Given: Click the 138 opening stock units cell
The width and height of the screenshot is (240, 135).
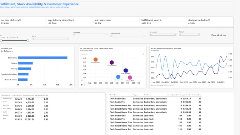Looking at the screenshot, I should [180, 119].
